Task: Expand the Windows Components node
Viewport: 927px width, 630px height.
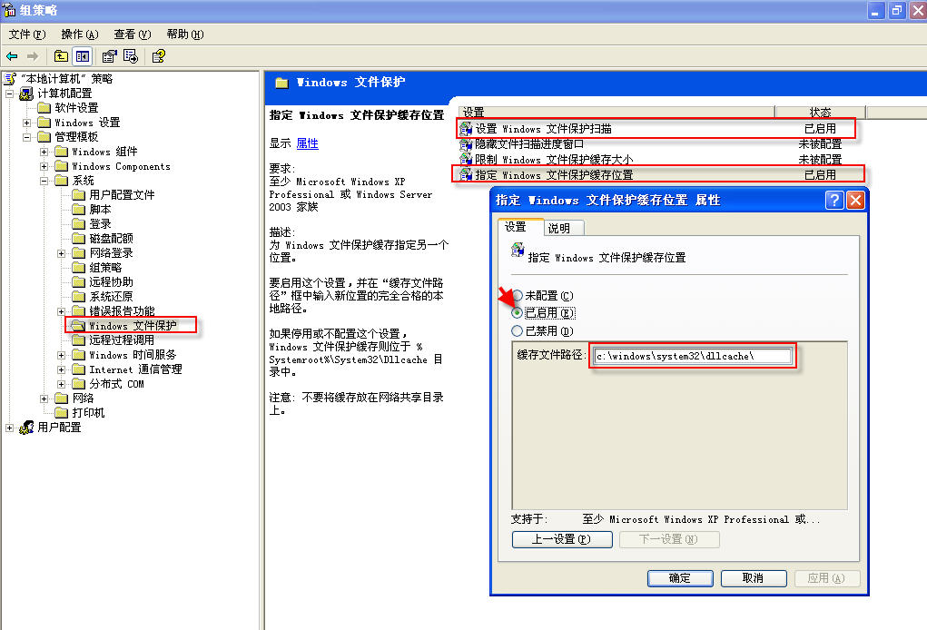Action: pyautogui.click(x=44, y=167)
